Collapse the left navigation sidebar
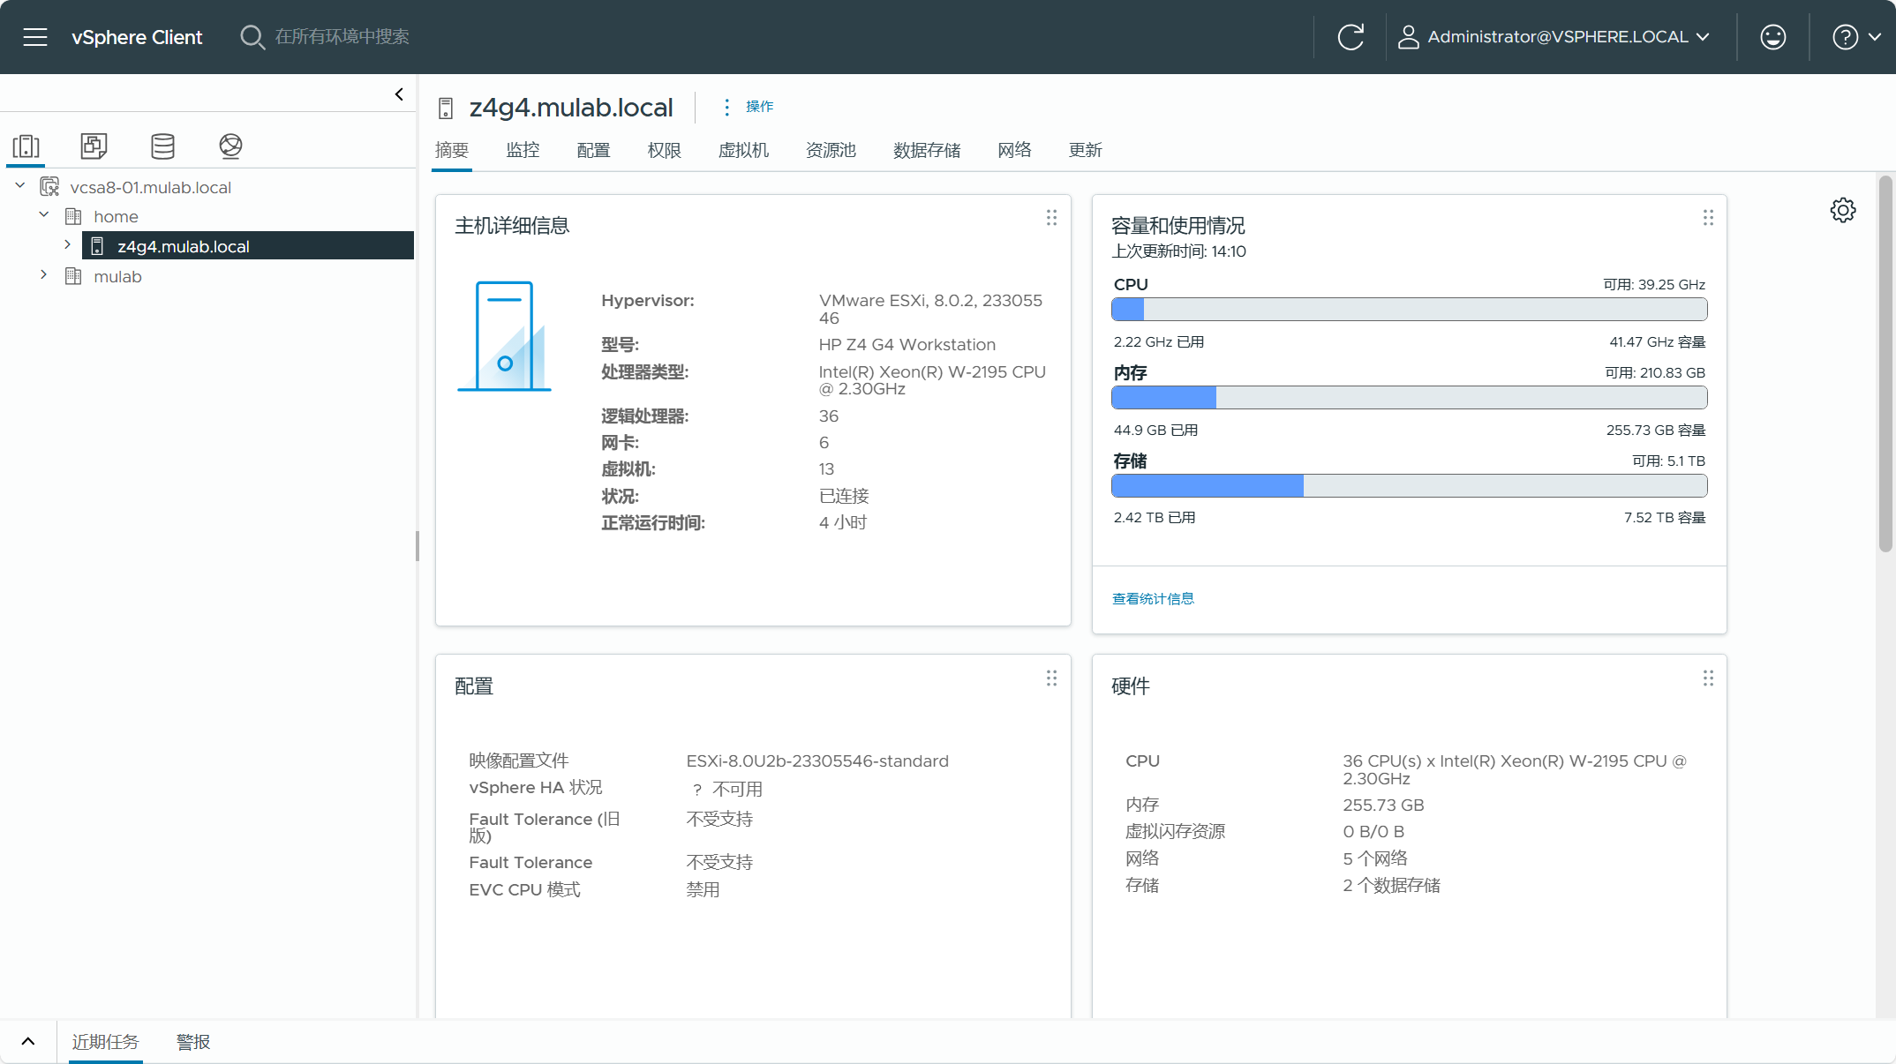Viewport: 1896px width, 1064px height. pos(399,94)
